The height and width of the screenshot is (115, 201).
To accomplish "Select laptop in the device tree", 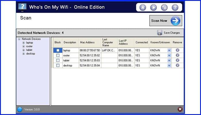I will click(30, 43).
